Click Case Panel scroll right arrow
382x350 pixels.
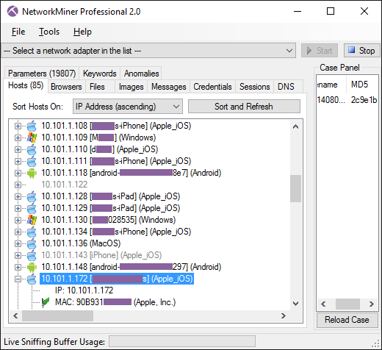point(372,304)
